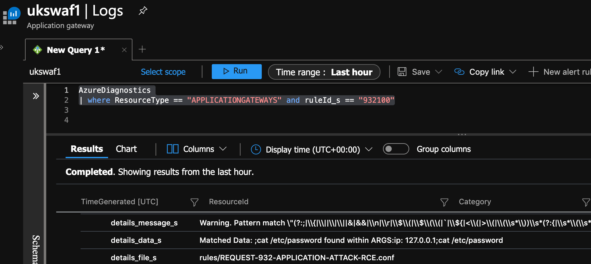
Task: Click the Save disk icon
Action: [x=402, y=72]
